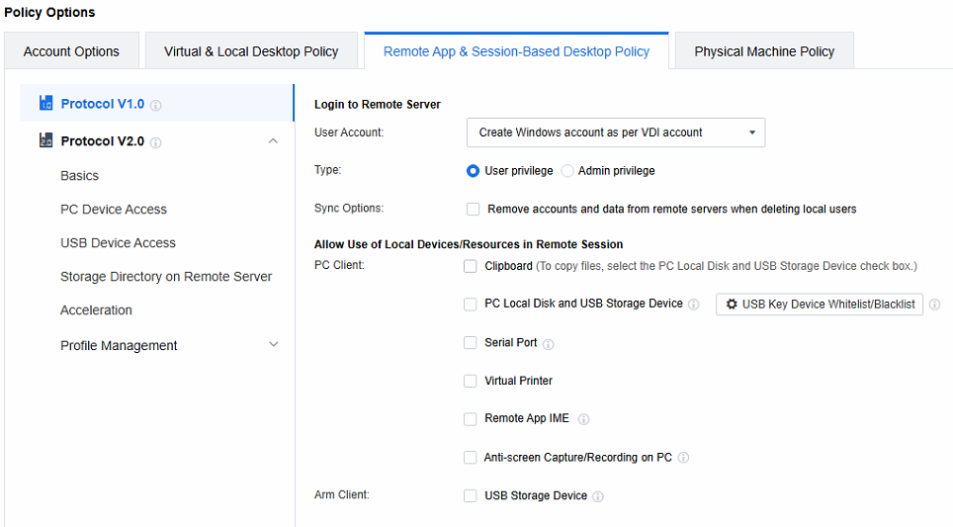Select the Admin privilege radio button
This screenshot has height=527, width=953.
(567, 171)
